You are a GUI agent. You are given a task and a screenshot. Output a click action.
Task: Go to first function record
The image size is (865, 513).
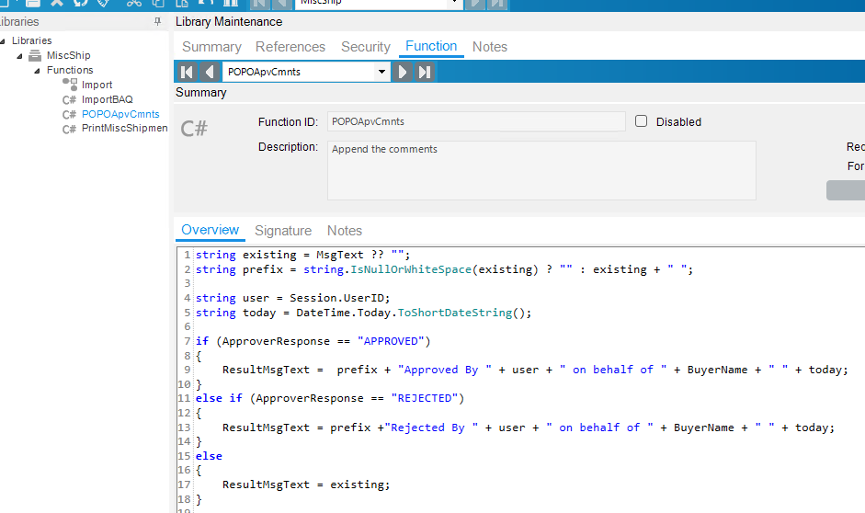point(188,72)
